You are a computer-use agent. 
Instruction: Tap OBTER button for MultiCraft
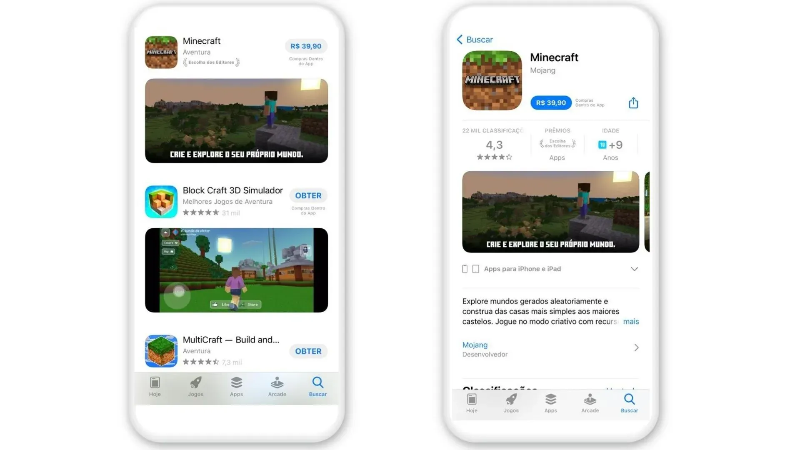click(x=307, y=350)
